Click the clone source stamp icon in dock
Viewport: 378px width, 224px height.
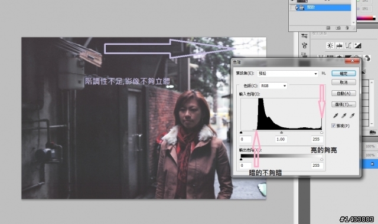tap(304, 55)
